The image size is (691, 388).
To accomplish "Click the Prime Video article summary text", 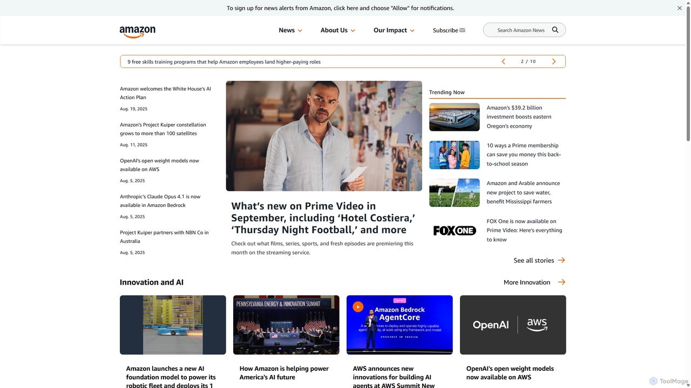I will click(322, 248).
